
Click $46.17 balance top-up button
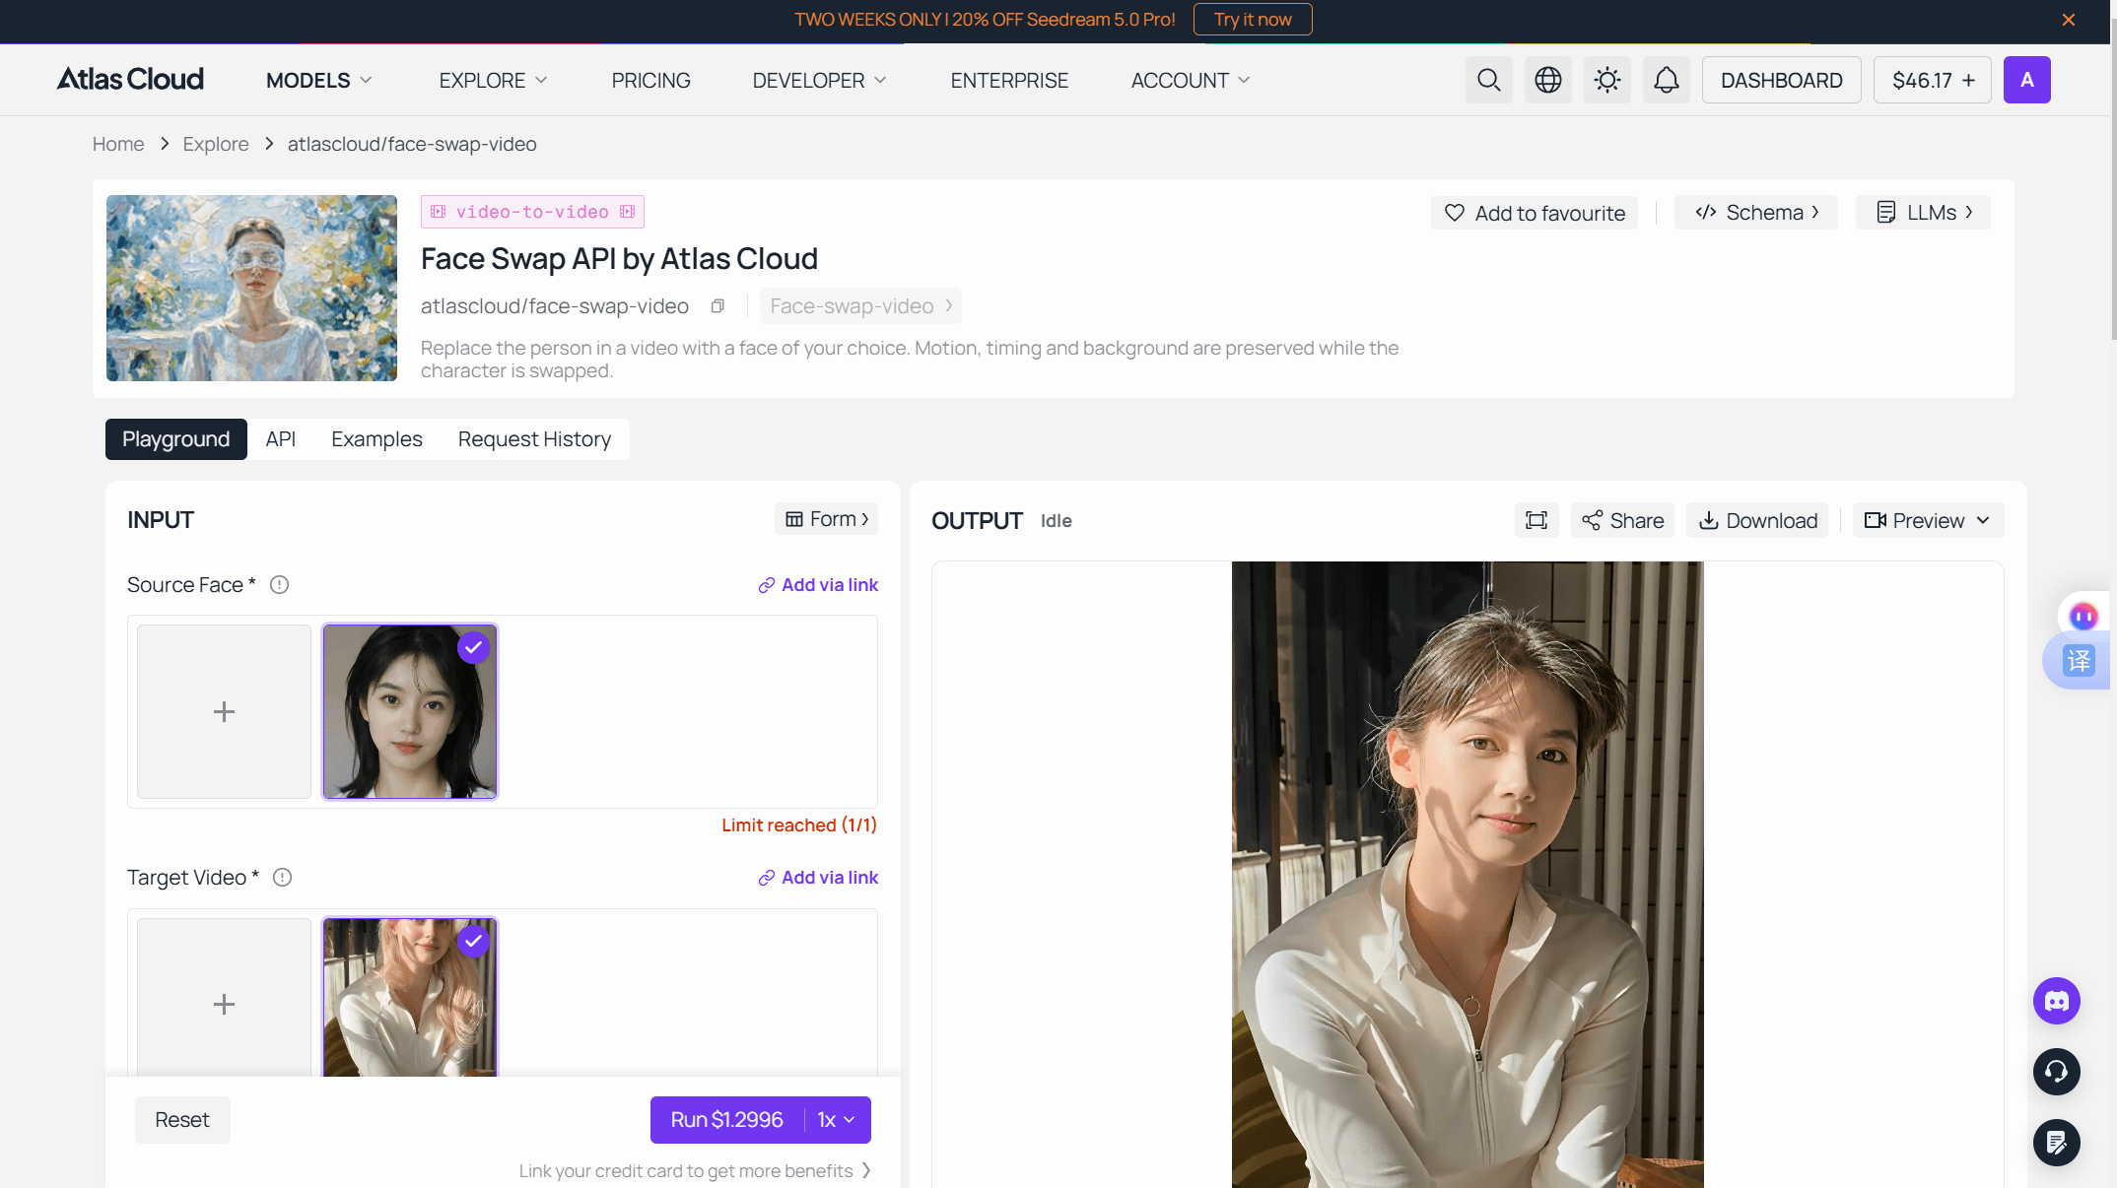(x=1932, y=80)
